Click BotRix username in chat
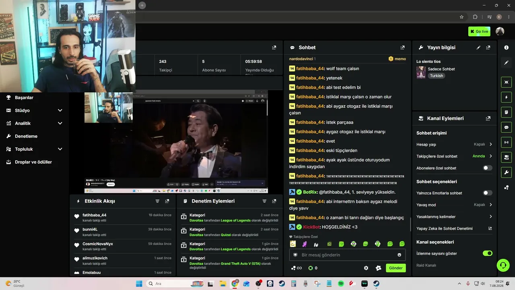The image size is (515, 290). coord(310,192)
